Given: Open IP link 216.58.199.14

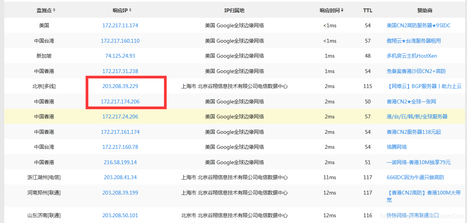Looking at the screenshot, I should click(120, 162).
